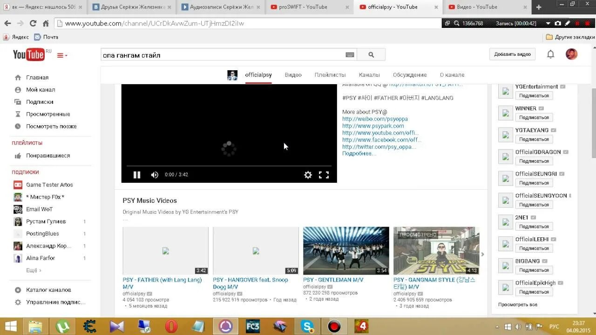Viewport: 596px width, 335px height.
Task: Open www.psypark.com link
Action: [373, 126]
